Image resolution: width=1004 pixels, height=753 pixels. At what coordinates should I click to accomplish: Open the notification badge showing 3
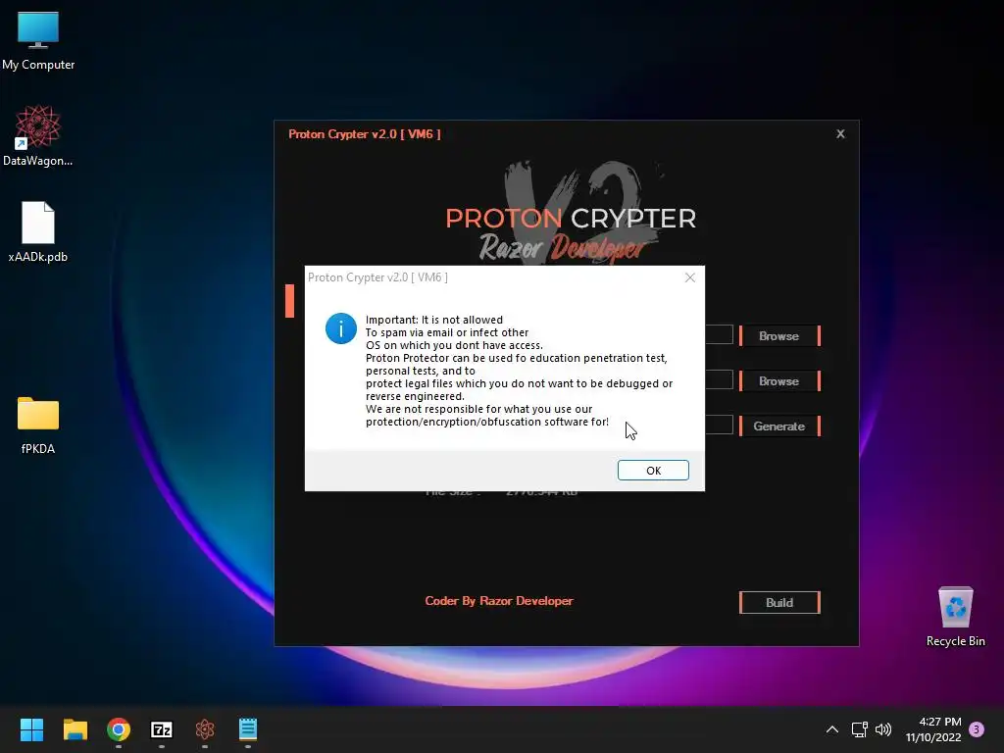pyautogui.click(x=977, y=729)
